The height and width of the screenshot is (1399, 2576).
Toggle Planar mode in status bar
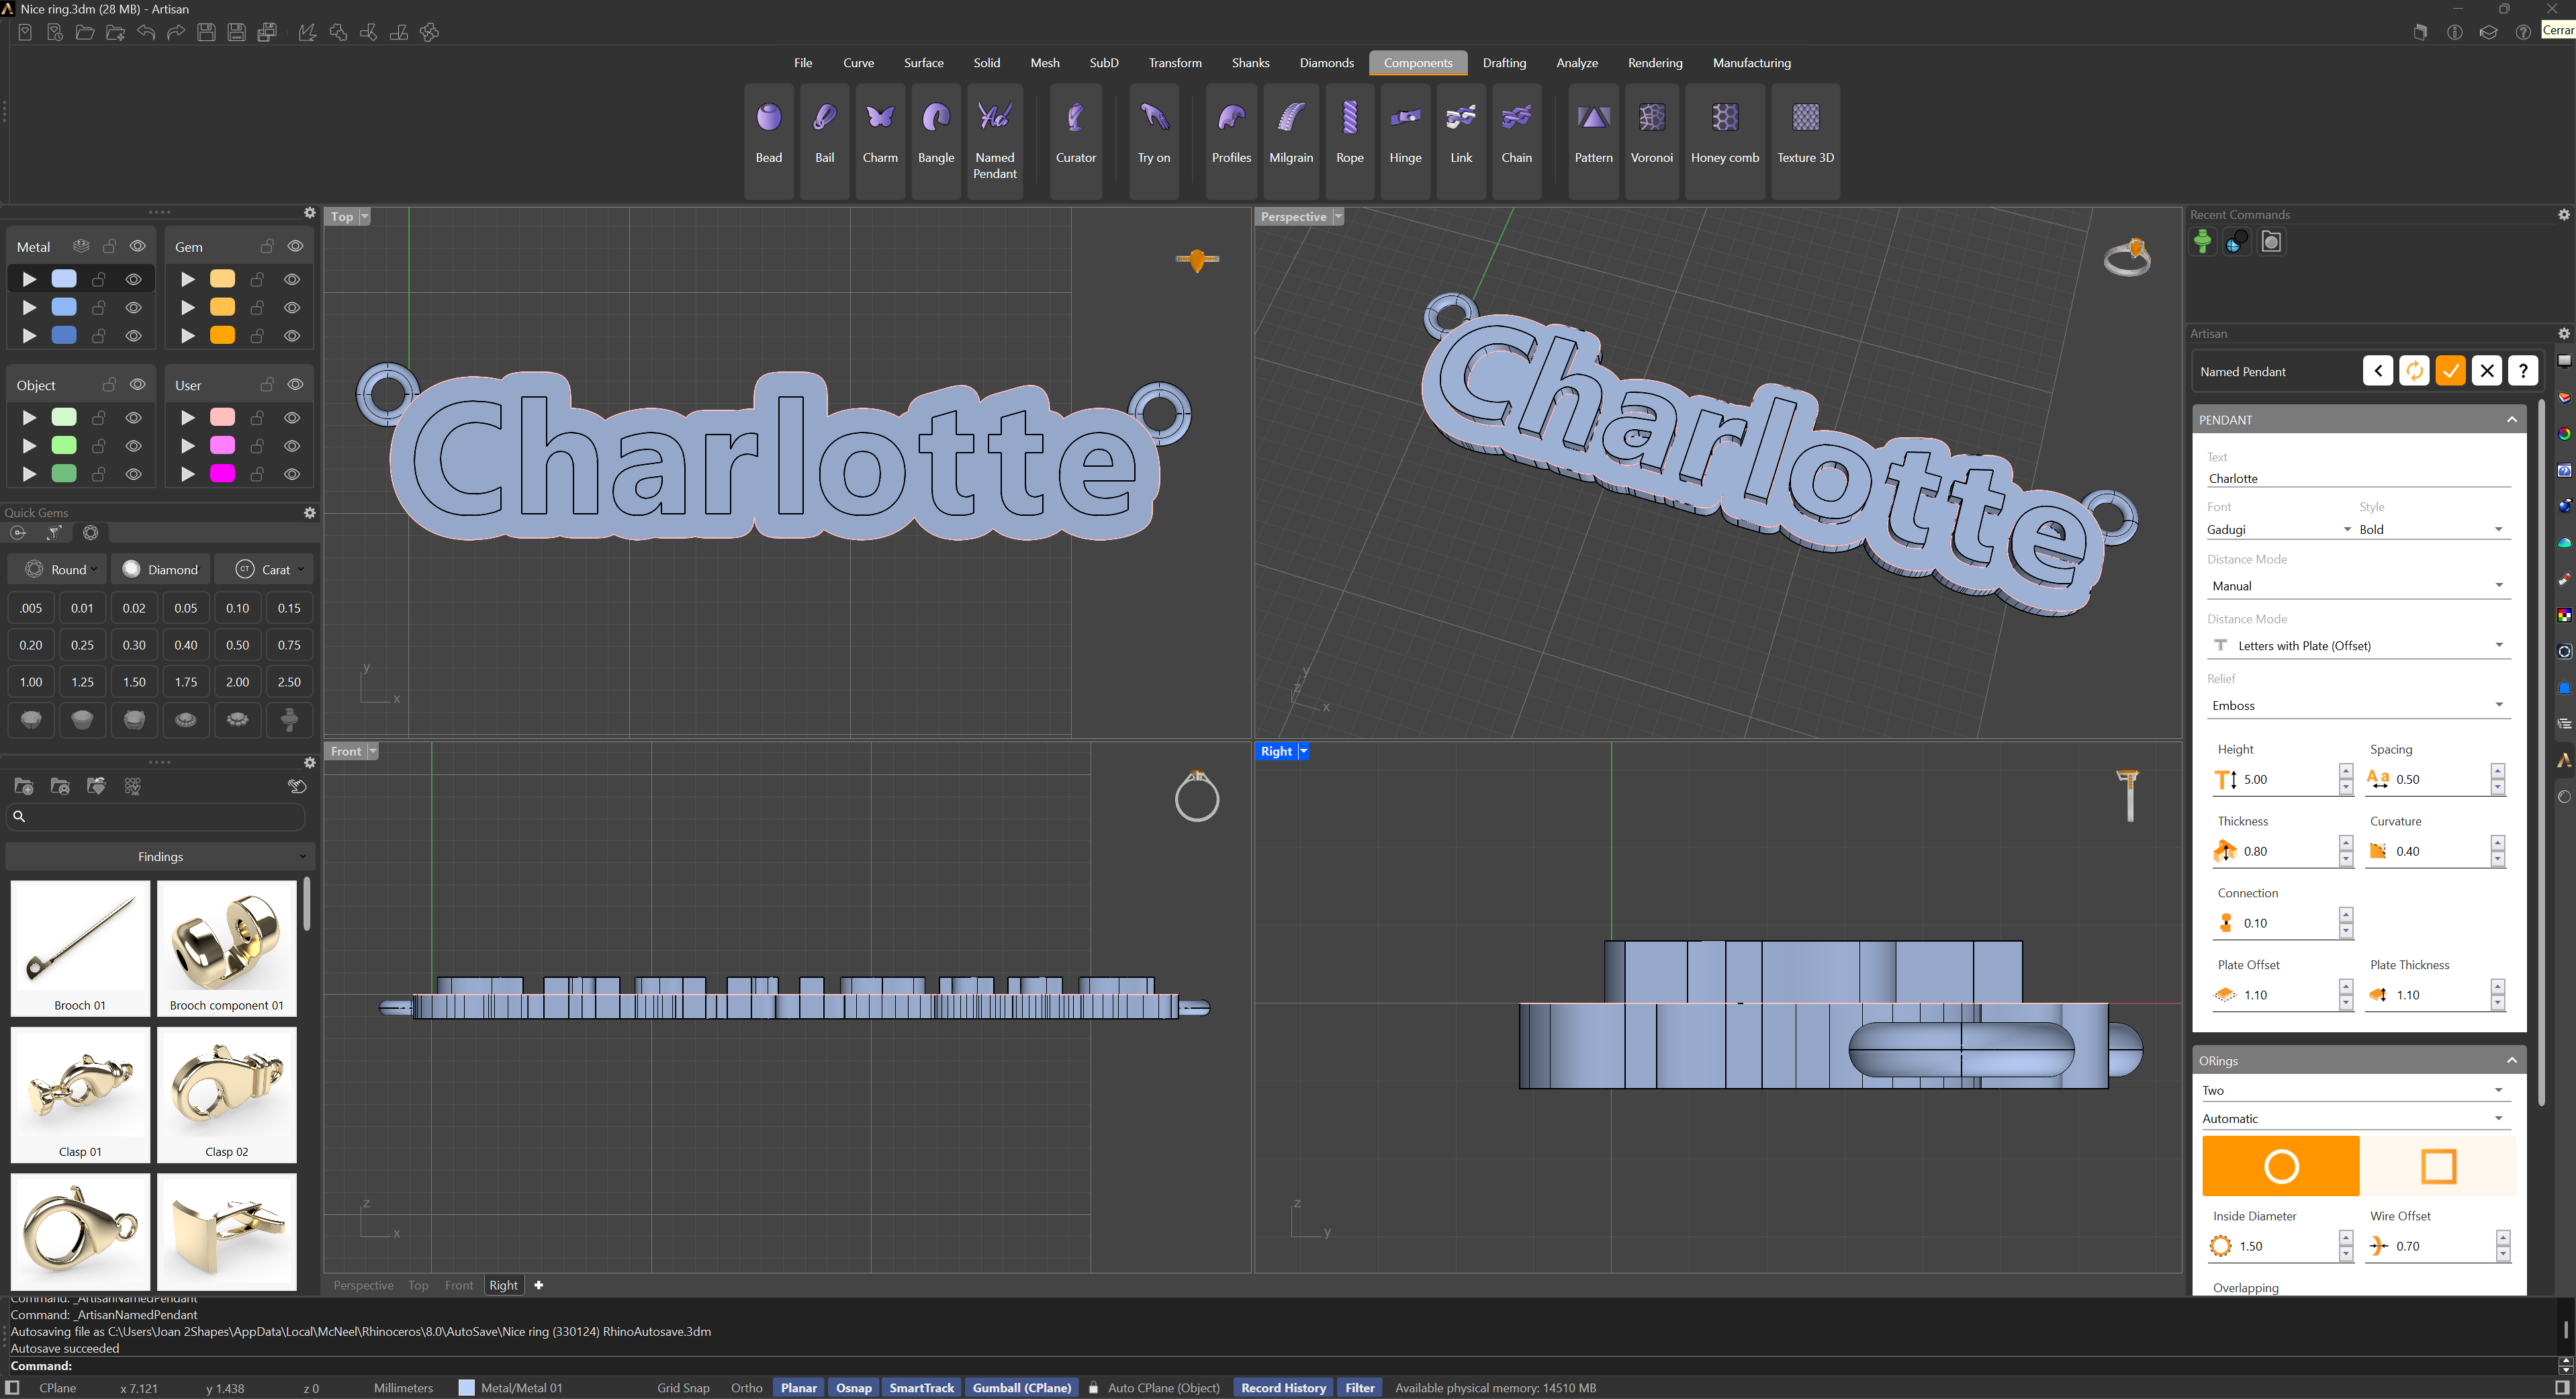point(799,1388)
